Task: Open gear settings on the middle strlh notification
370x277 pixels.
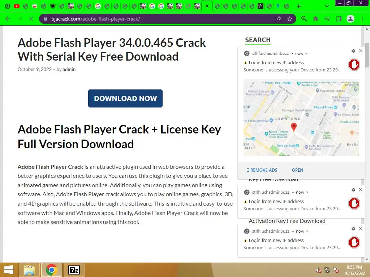Action: click(353, 190)
